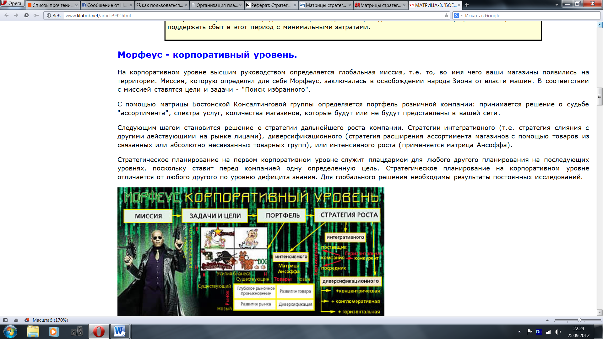Switch to the first 'Матрицы стратег...' tab with ER icon
Image resolution: width=603 pixels, height=339 pixels.
coord(326,5)
